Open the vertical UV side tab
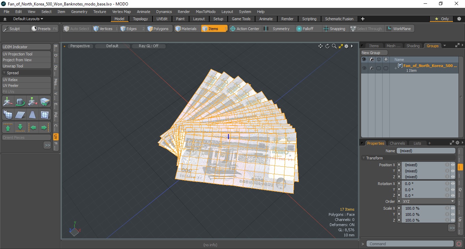Screen dimensions: 465x249 click(x=56, y=137)
